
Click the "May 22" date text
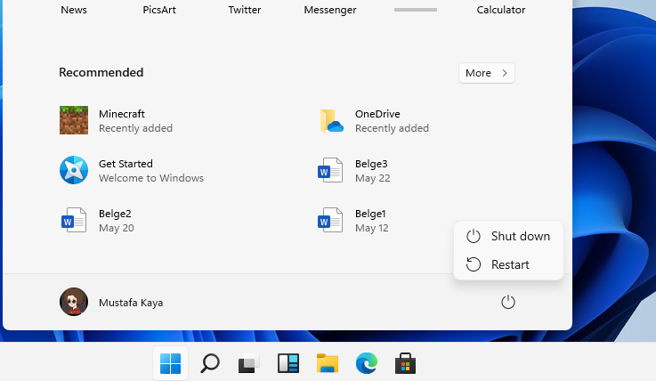pos(372,178)
